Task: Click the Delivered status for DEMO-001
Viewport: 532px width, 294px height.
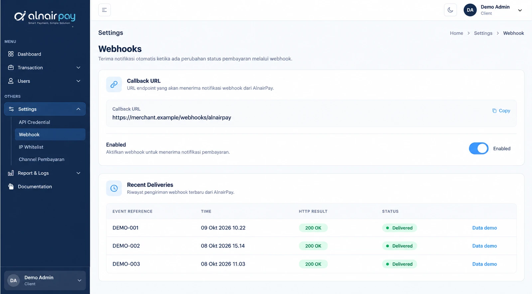Action: pyautogui.click(x=399, y=228)
